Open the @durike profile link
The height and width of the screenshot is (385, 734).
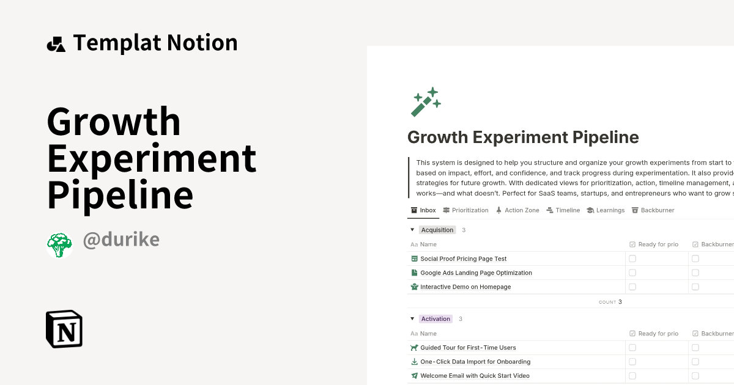[121, 239]
